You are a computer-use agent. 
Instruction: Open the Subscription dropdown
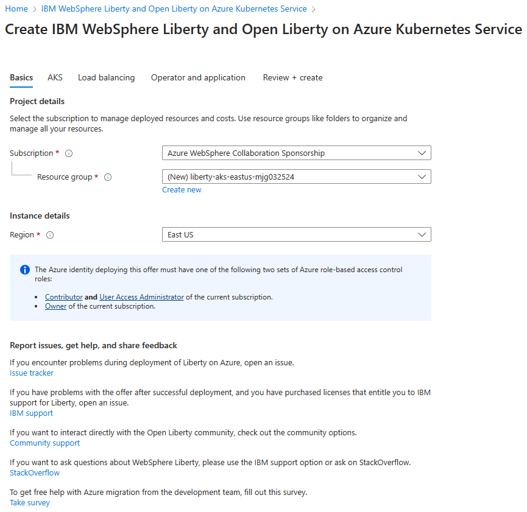[296, 153]
